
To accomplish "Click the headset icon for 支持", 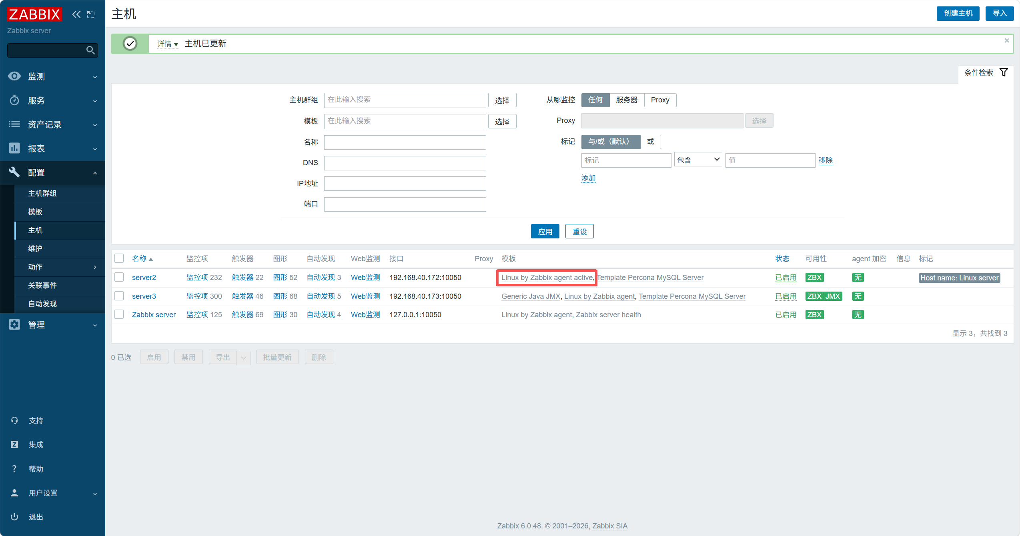I will point(14,420).
